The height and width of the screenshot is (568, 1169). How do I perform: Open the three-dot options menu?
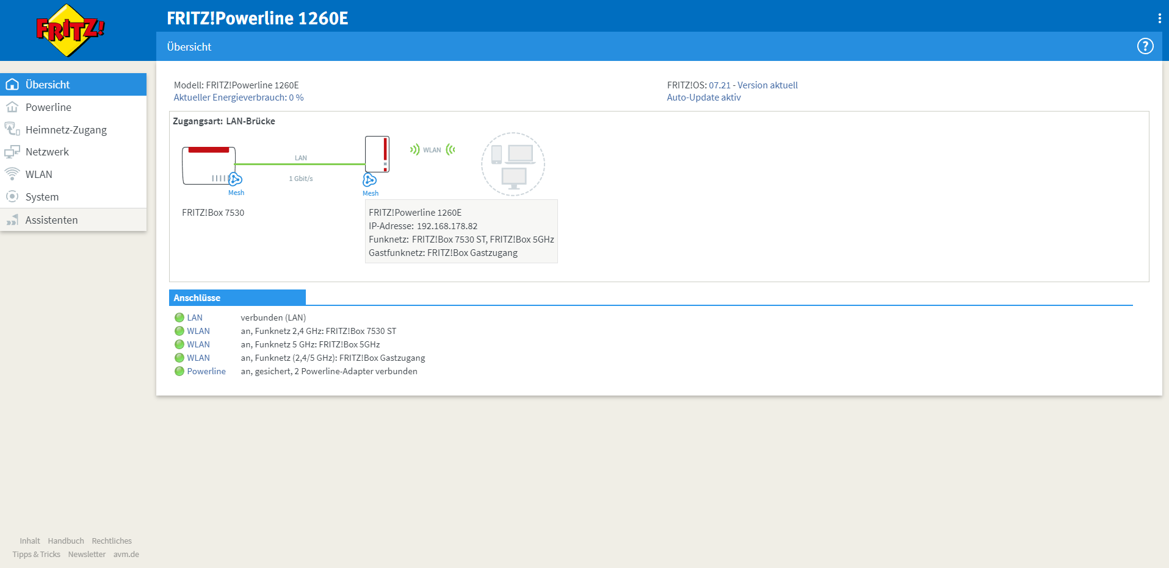[x=1159, y=18]
